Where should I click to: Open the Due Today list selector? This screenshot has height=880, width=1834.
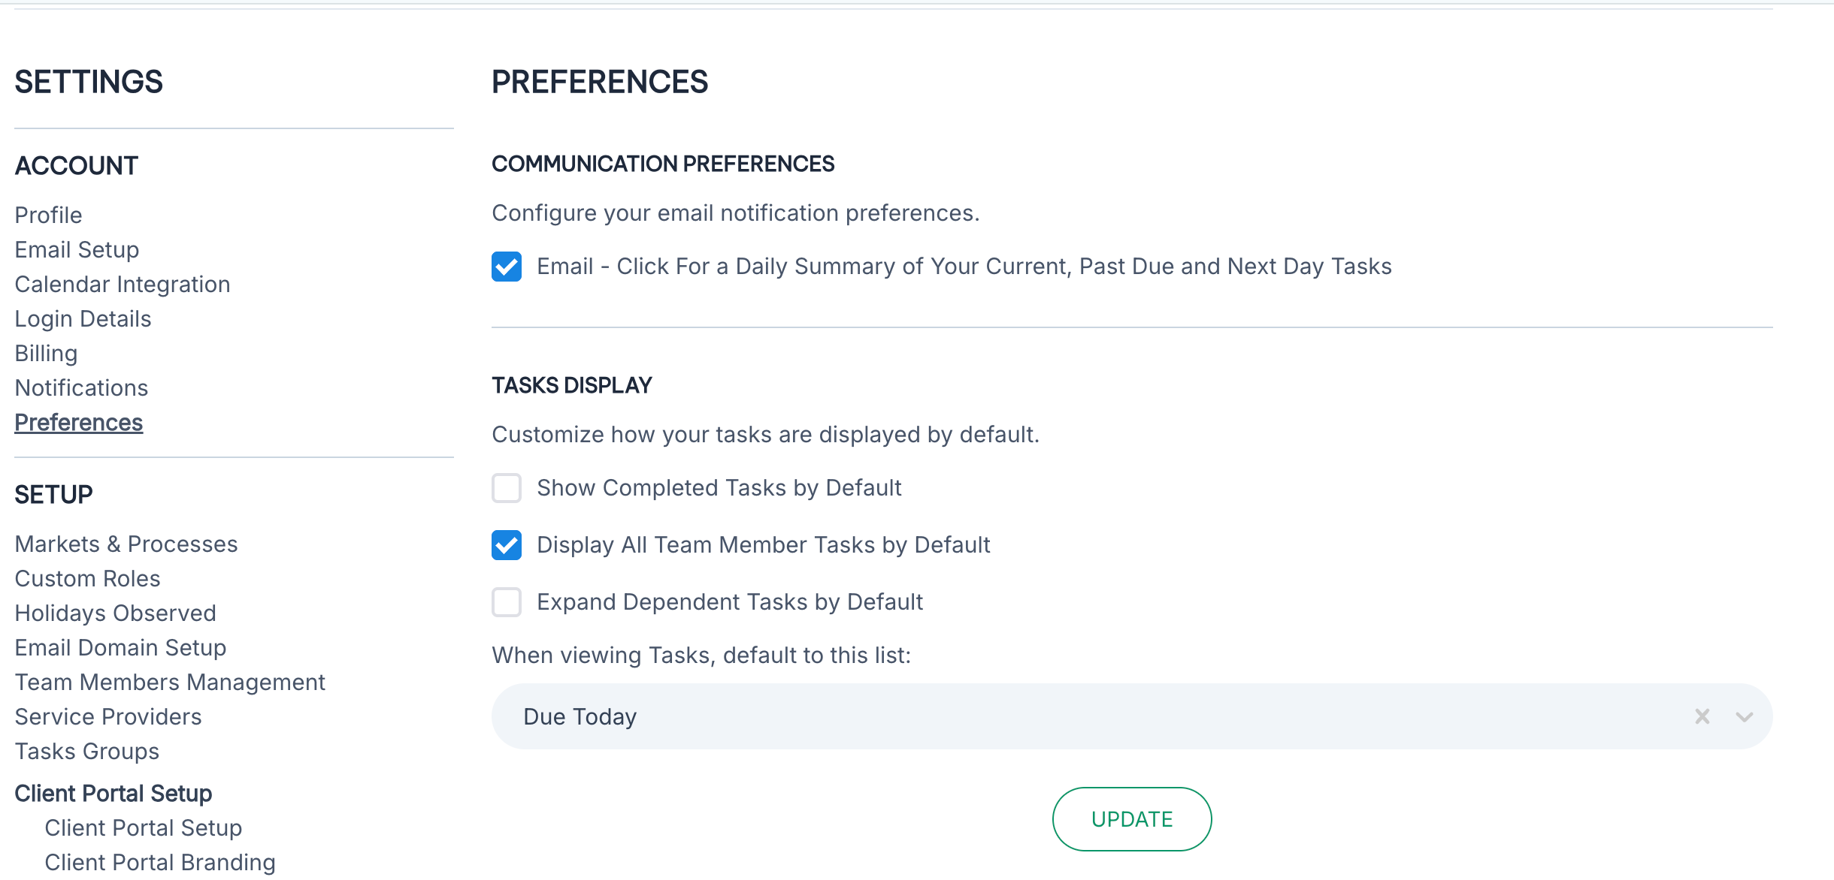(1052, 716)
